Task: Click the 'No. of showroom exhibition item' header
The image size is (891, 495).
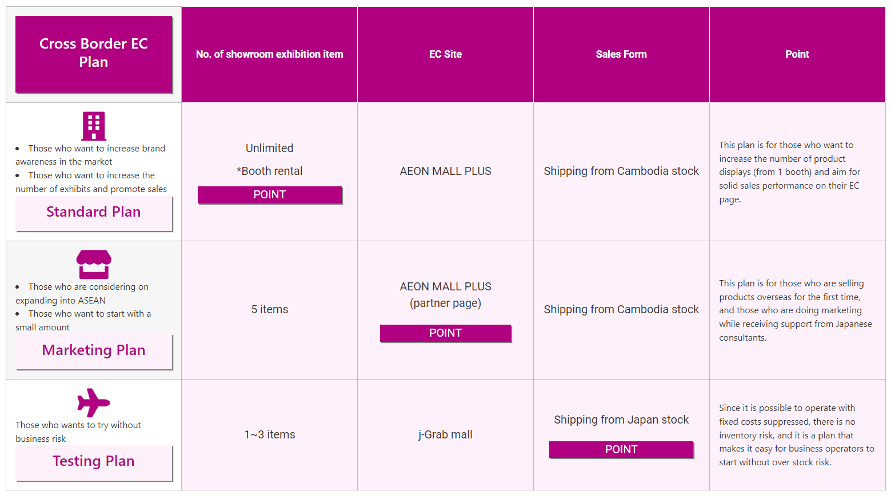Action: point(269,54)
